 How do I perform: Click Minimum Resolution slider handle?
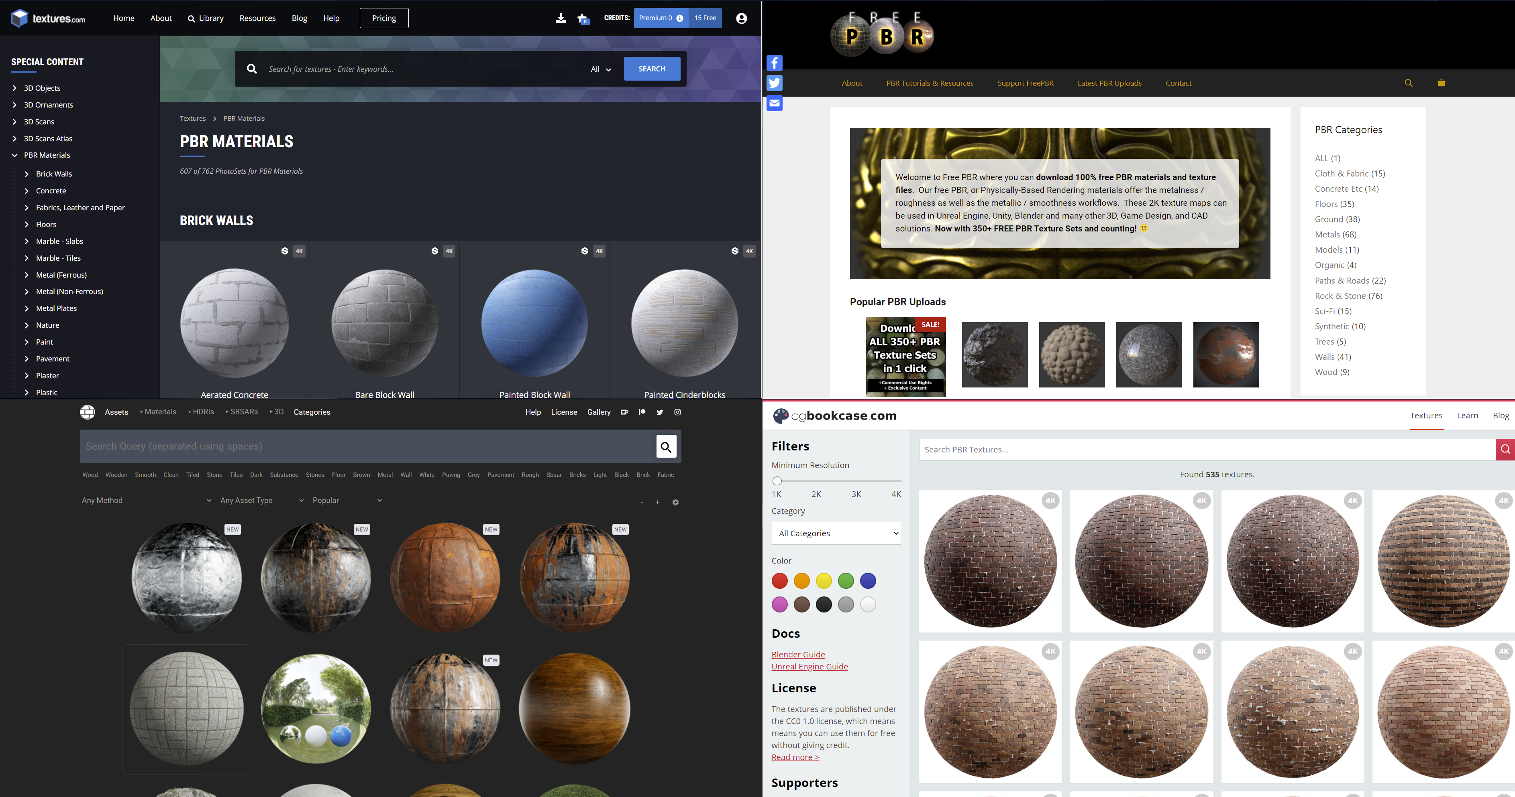pyautogui.click(x=777, y=481)
